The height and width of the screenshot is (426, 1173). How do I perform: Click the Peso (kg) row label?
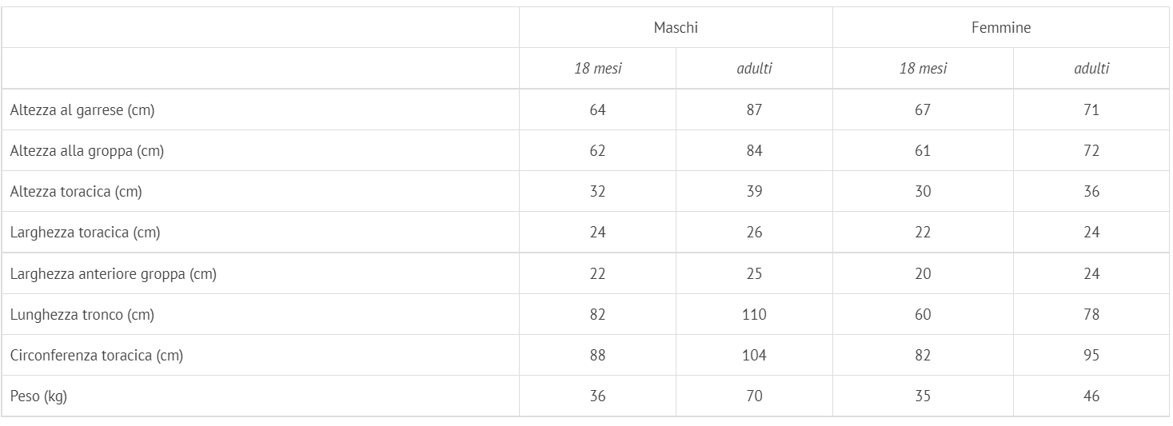[x=38, y=396]
